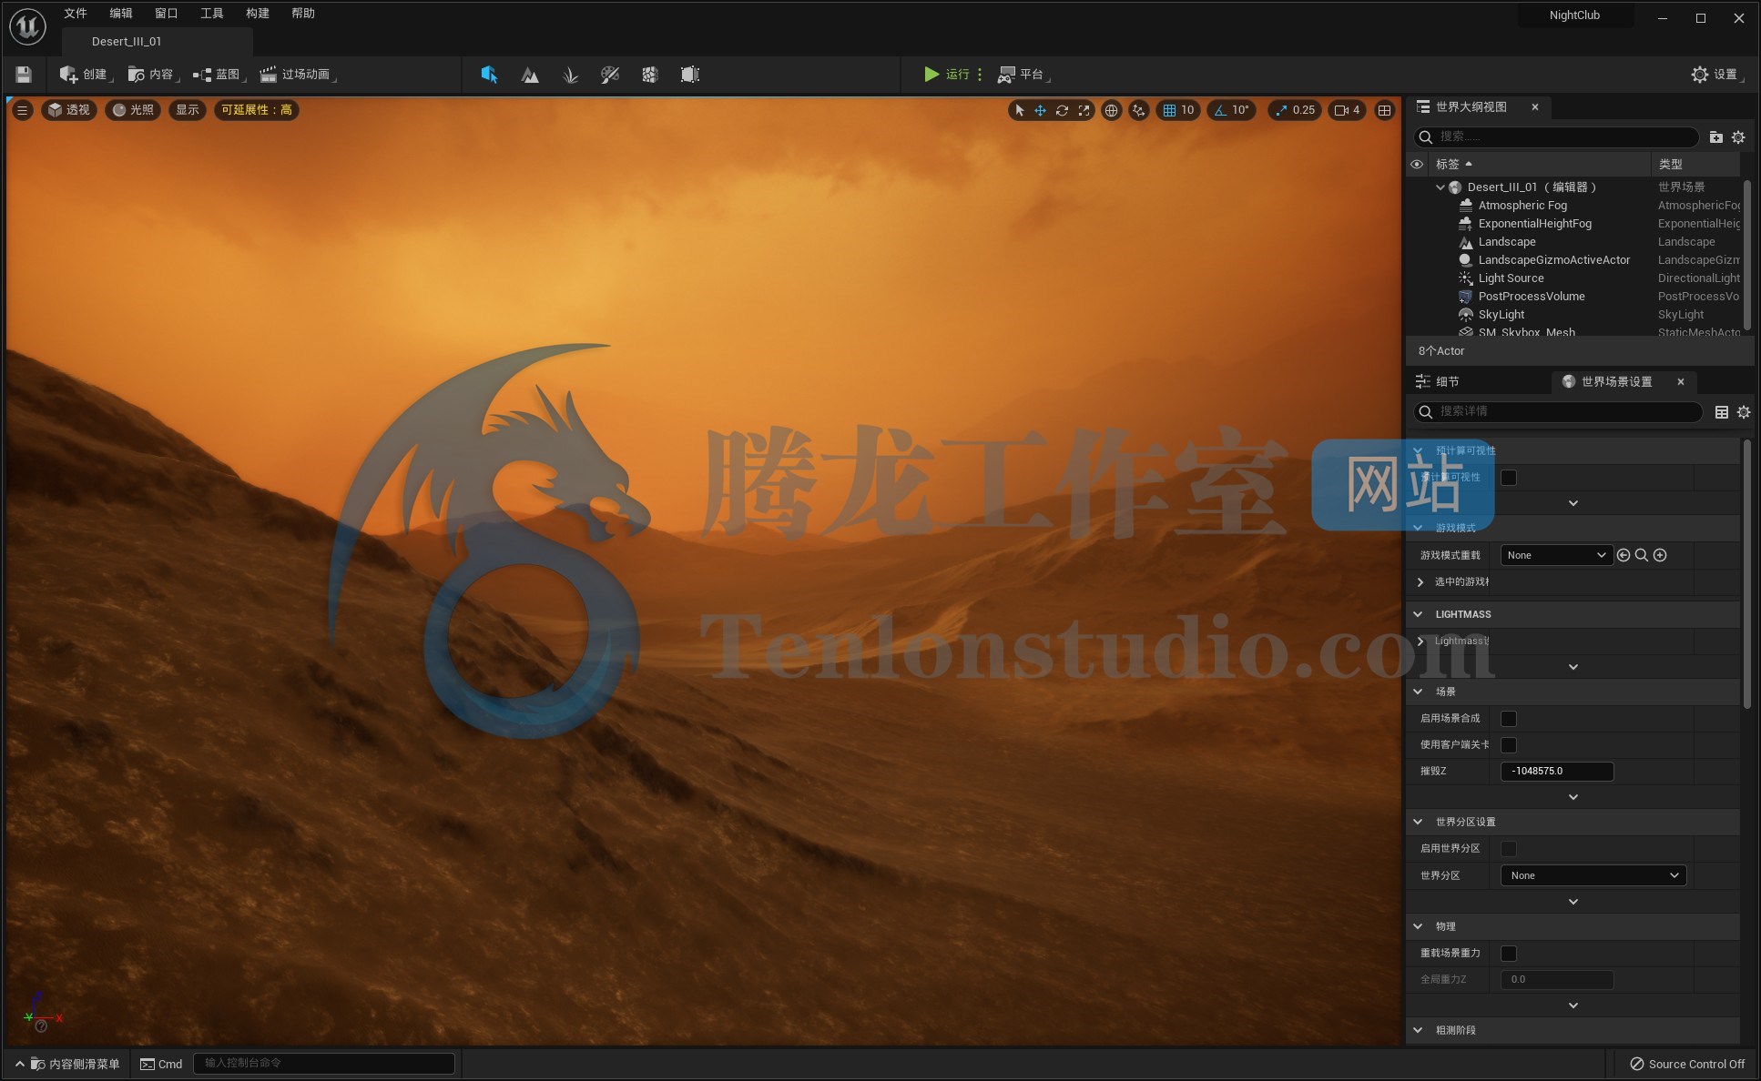Click Source Control Off status
The image size is (1761, 1081).
pyautogui.click(x=1687, y=1064)
